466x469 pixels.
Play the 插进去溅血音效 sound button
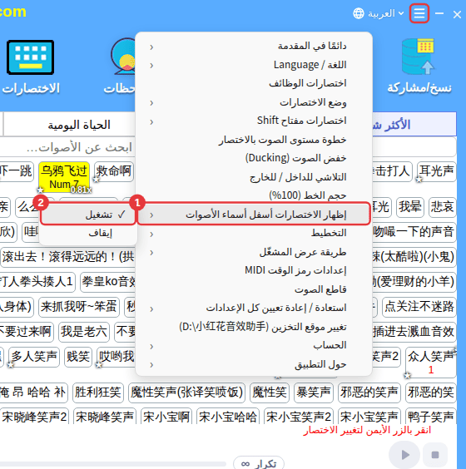click(x=414, y=332)
